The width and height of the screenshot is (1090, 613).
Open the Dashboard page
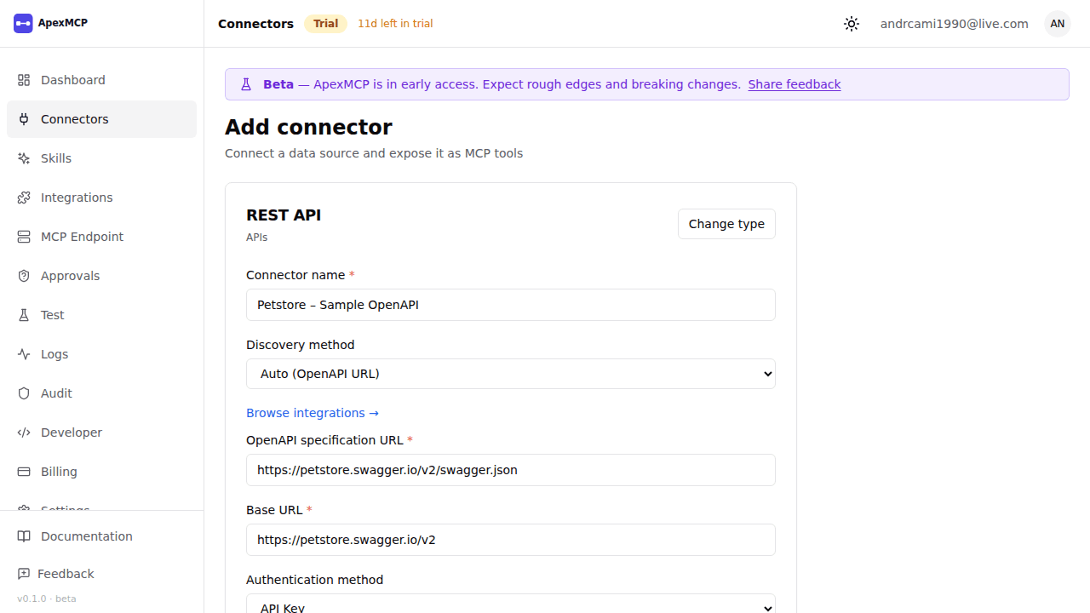101,80
